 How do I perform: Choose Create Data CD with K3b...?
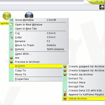tap(84, 91)
